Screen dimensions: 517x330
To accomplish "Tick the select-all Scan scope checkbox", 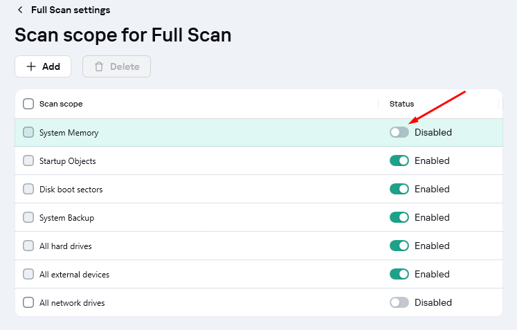I will (x=28, y=104).
